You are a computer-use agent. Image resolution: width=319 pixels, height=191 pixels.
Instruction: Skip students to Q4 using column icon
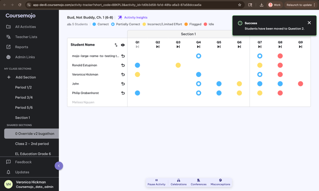(199, 47)
